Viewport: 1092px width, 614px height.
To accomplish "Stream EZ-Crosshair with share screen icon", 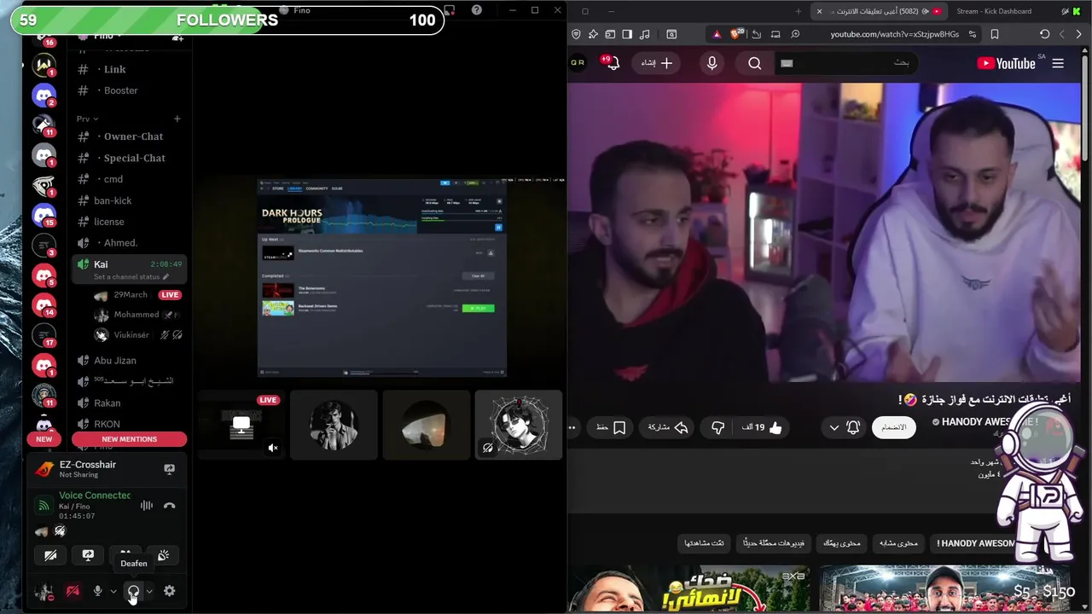I will (x=169, y=469).
